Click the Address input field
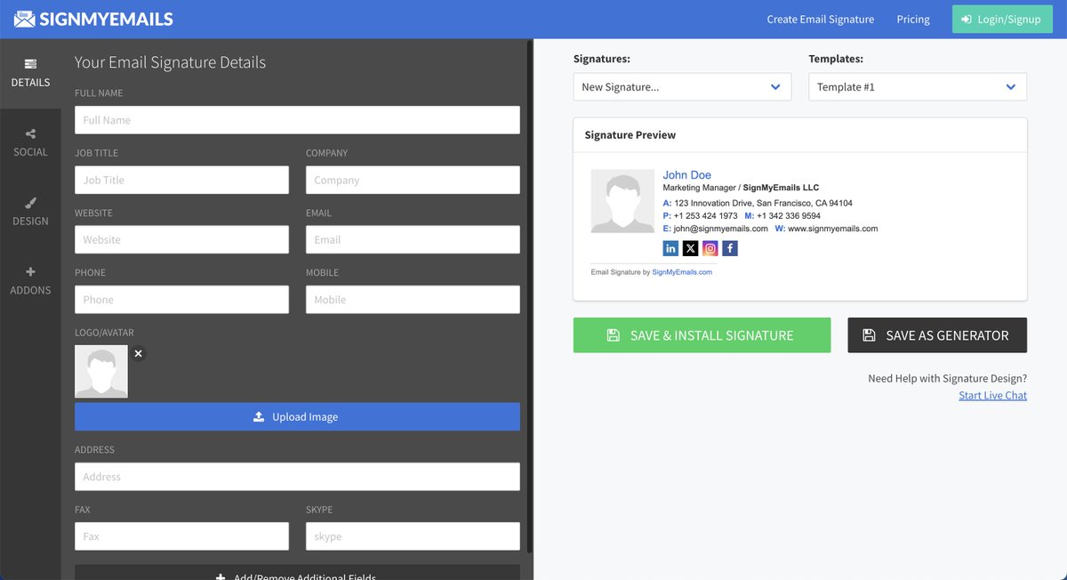 [297, 477]
